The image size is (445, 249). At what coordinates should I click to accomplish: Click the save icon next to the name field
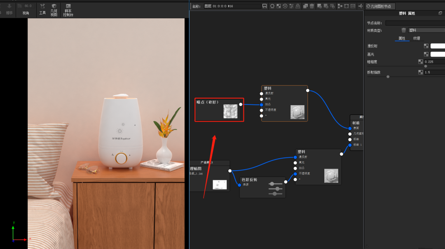click(x=265, y=6)
